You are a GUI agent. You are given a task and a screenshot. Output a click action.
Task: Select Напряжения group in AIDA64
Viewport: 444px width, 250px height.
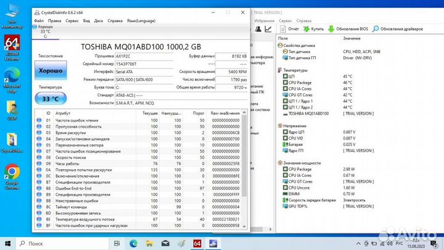click(295, 126)
